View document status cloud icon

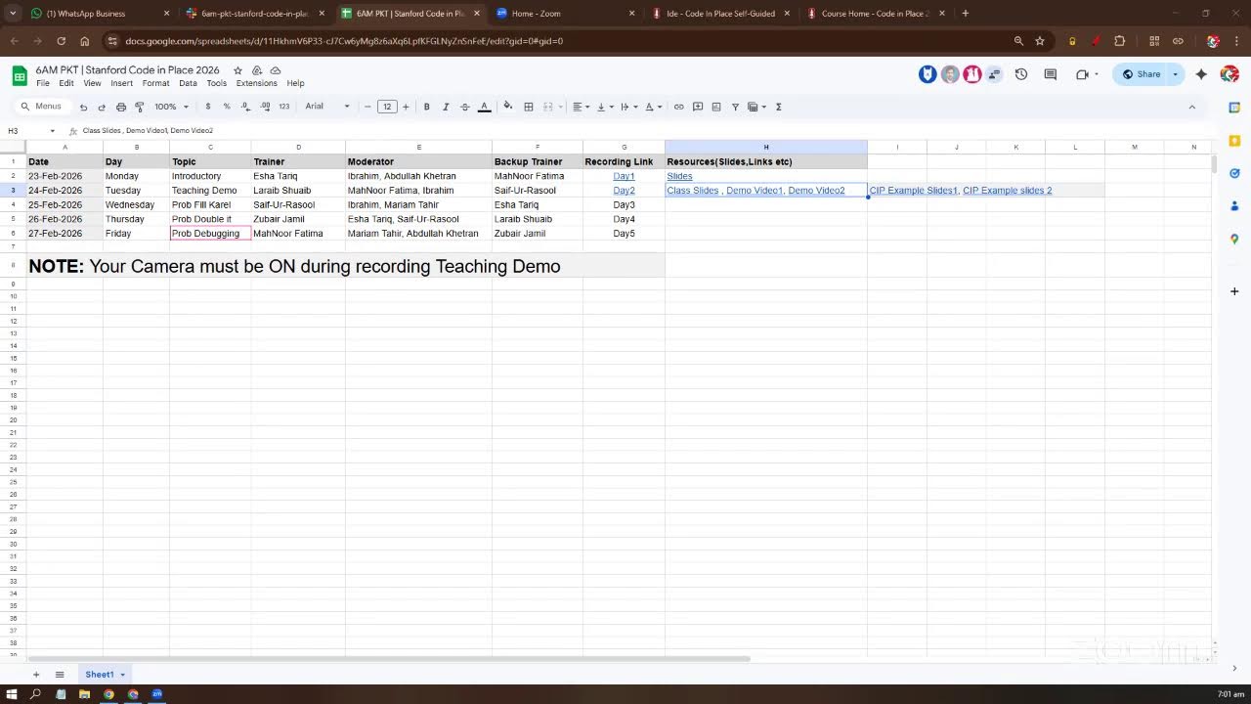[276, 70]
